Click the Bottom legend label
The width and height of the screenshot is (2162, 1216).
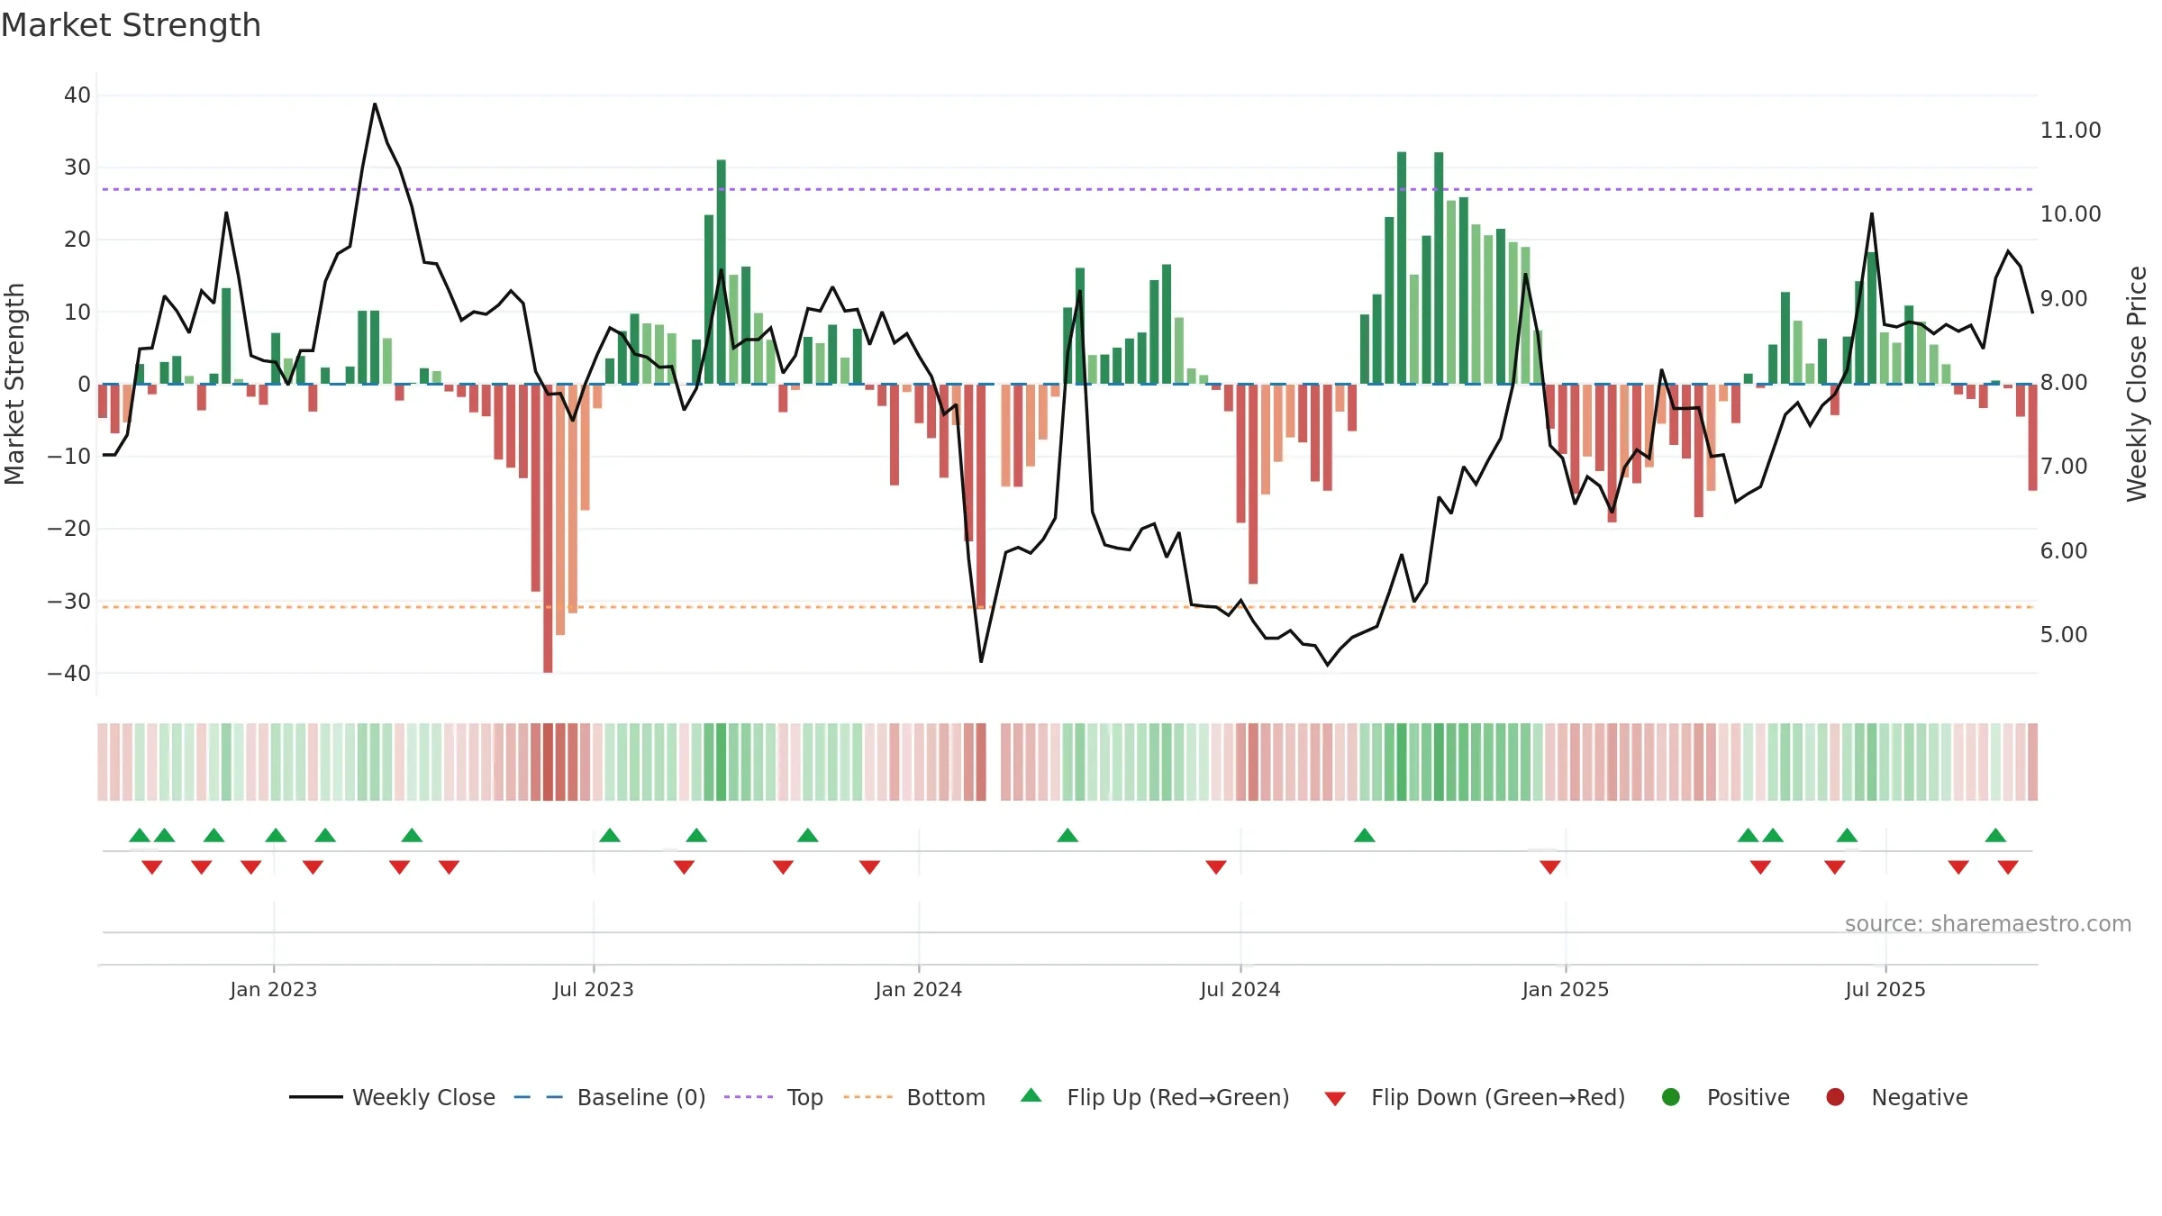(946, 1097)
